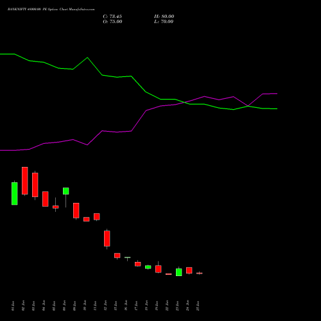This screenshot has height=321, width=321.
Task: Select the close value C: 73.45
Action: [112, 17]
